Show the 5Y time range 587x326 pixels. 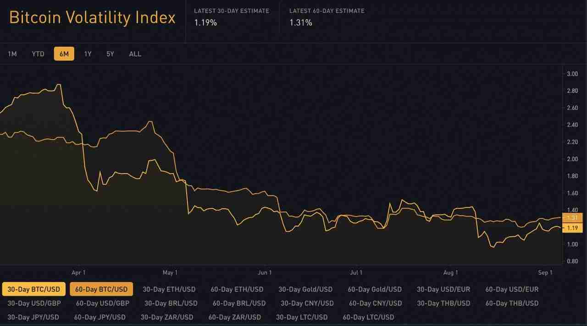110,54
